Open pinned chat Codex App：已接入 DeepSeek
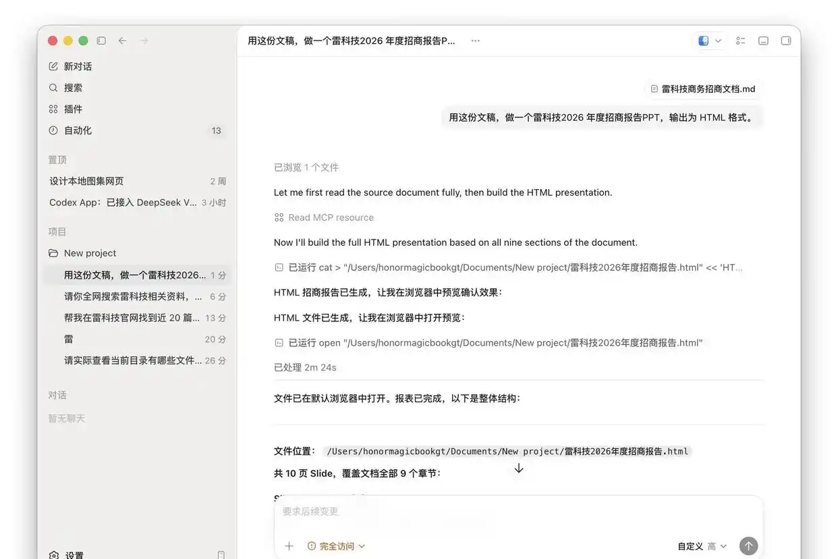Viewport: 838px width, 559px height. [x=137, y=203]
